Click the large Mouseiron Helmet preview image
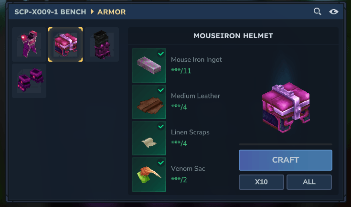The image size is (351, 207). pyautogui.click(x=286, y=108)
